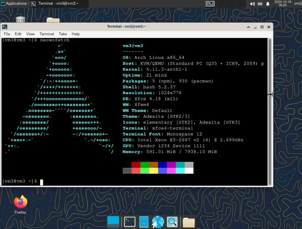This screenshot has width=302, height=229.
Task: Click the blue color block in neofetch output
Action: [163, 165]
